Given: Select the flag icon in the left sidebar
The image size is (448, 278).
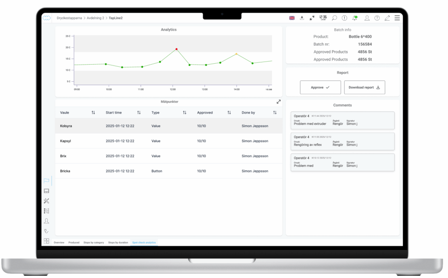Looking at the screenshot, I should coord(46,181).
